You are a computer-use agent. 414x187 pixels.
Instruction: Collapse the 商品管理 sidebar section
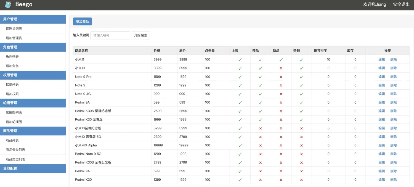click(33, 131)
